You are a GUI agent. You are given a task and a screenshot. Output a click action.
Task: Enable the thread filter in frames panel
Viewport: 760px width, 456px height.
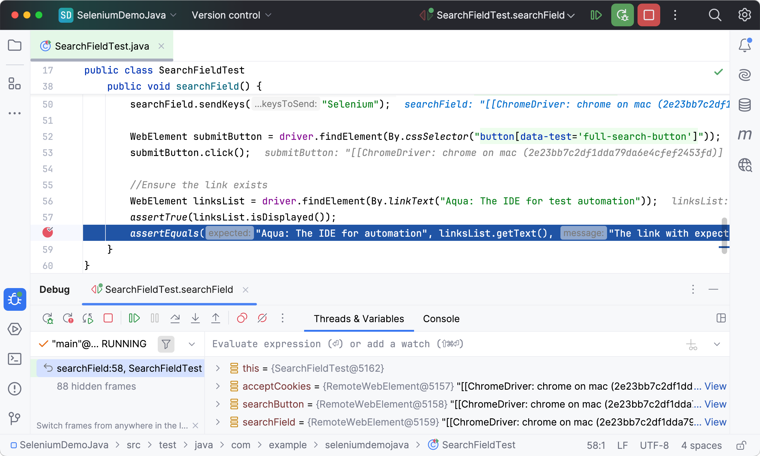[x=166, y=344]
